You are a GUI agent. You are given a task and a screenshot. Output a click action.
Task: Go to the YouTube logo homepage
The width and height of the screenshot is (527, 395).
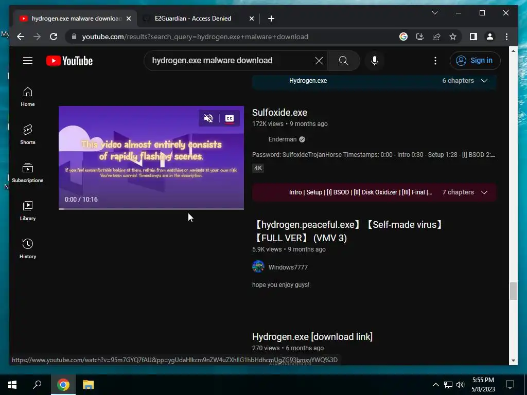pos(69,61)
